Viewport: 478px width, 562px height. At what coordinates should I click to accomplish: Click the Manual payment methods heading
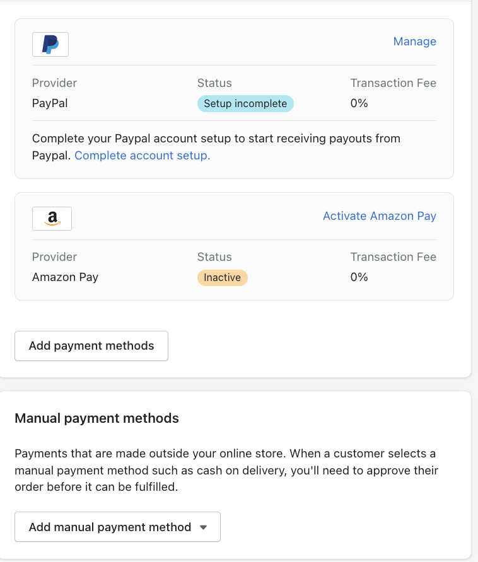coord(97,418)
